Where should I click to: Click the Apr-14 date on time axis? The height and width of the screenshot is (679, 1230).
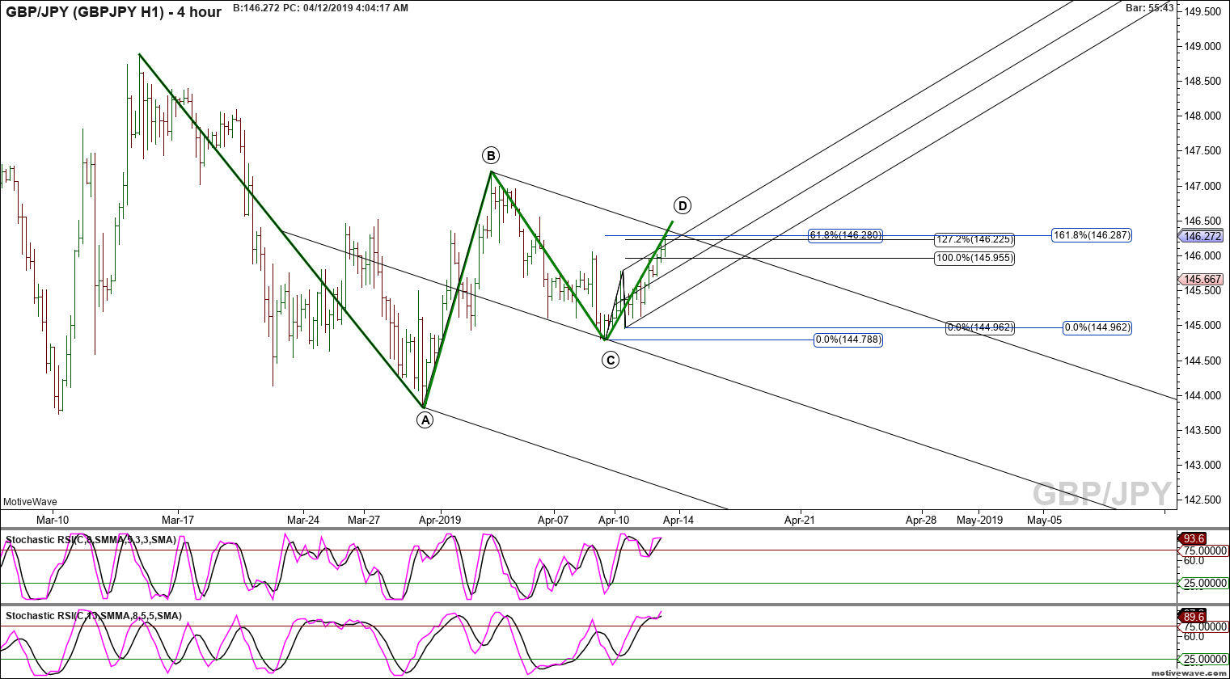pyautogui.click(x=678, y=520)
